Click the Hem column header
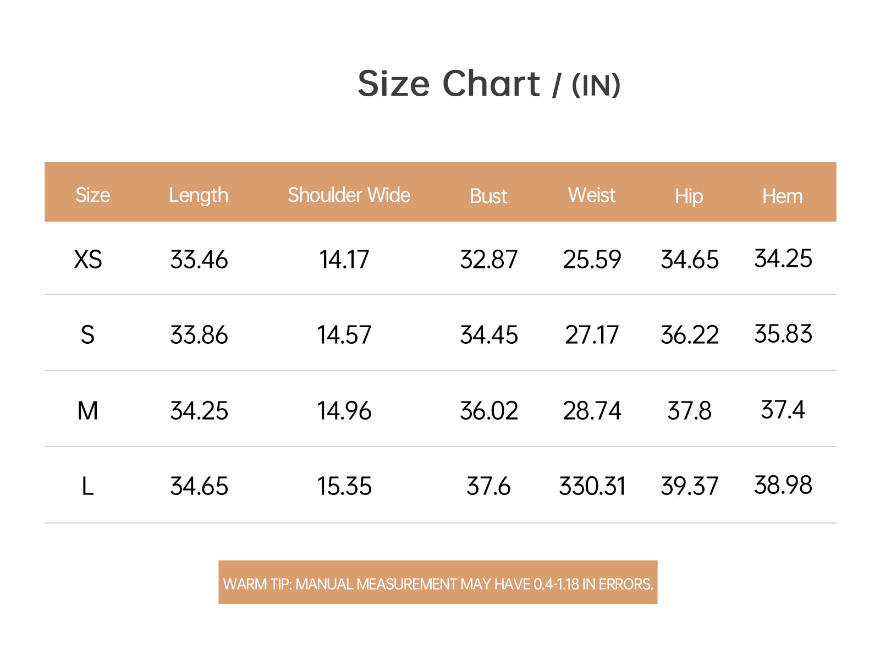This screenshot has height=660, width=880. [x=782, y=196]
